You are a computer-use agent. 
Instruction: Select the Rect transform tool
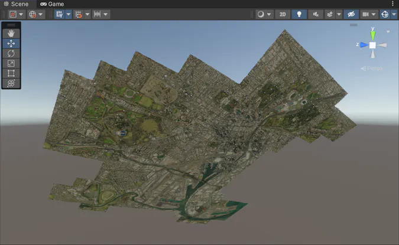pyautogui.click(x=11, y=73)
